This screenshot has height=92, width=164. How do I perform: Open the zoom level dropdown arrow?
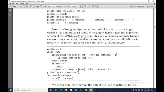77,6
